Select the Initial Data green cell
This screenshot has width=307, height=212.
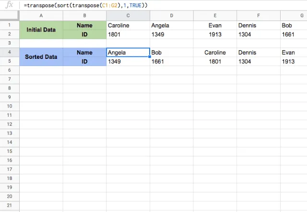pyautogui.click(x=41, y=30)
